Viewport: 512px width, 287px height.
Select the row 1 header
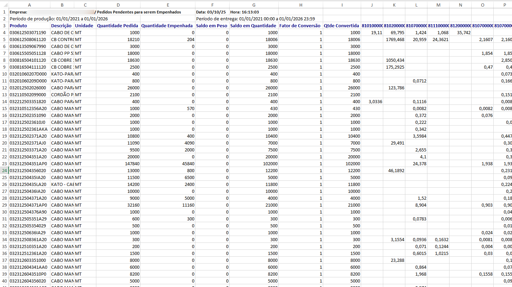(4, 12)
